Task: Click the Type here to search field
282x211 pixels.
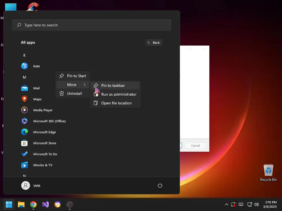Action: (x=92, y=25)
